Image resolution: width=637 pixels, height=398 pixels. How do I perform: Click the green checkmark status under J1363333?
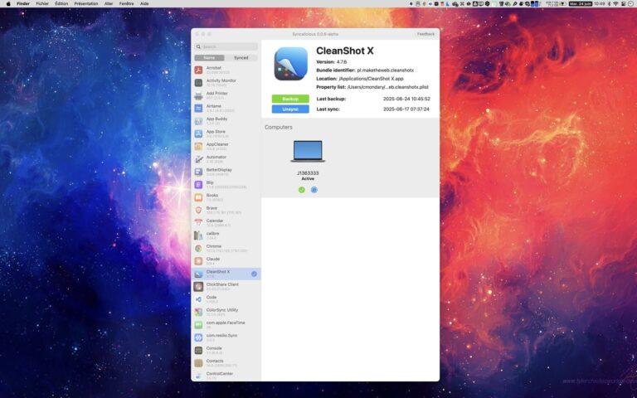tap(301, 190)
